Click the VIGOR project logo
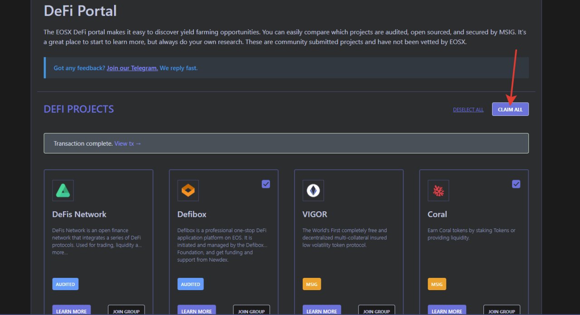This screenshot has width=580, height=315. pyautogui.click(x=313, y=191)
